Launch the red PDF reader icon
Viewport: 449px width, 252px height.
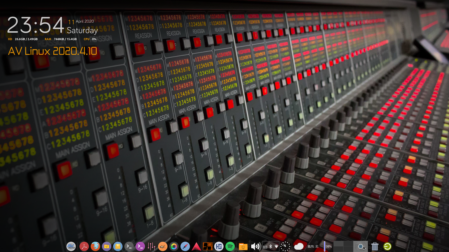[x=84, y=246]
